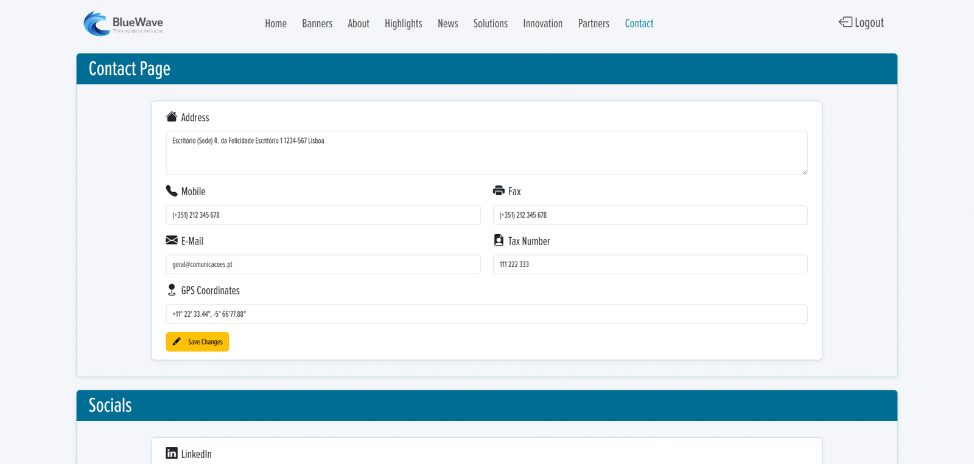Click the phone icon beside Mobile
Image resolution: width=974 pixels, height=464 pixels.
click(172, 191)
